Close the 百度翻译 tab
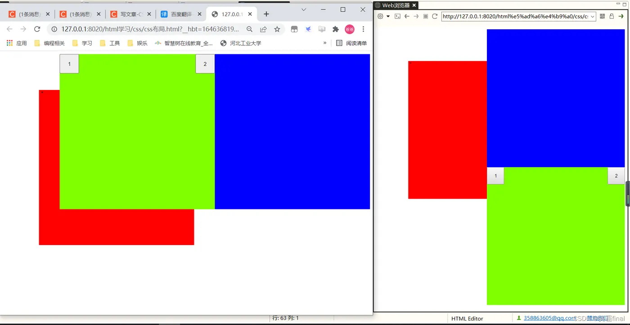The image size is (630, 325). click(199, 14)
